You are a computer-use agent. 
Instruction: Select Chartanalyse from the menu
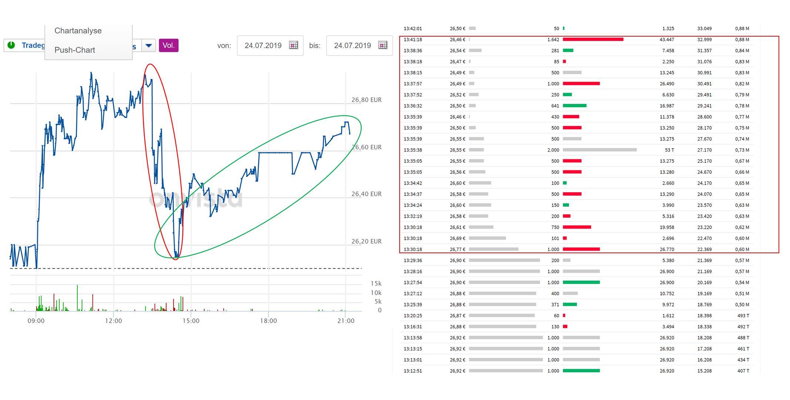pyautogui.click(x=78, y=31)
